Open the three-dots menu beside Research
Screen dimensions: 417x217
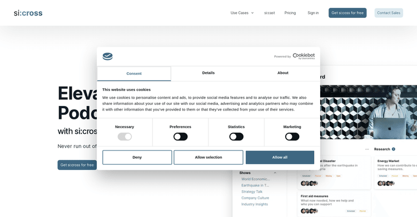[367, 149]
